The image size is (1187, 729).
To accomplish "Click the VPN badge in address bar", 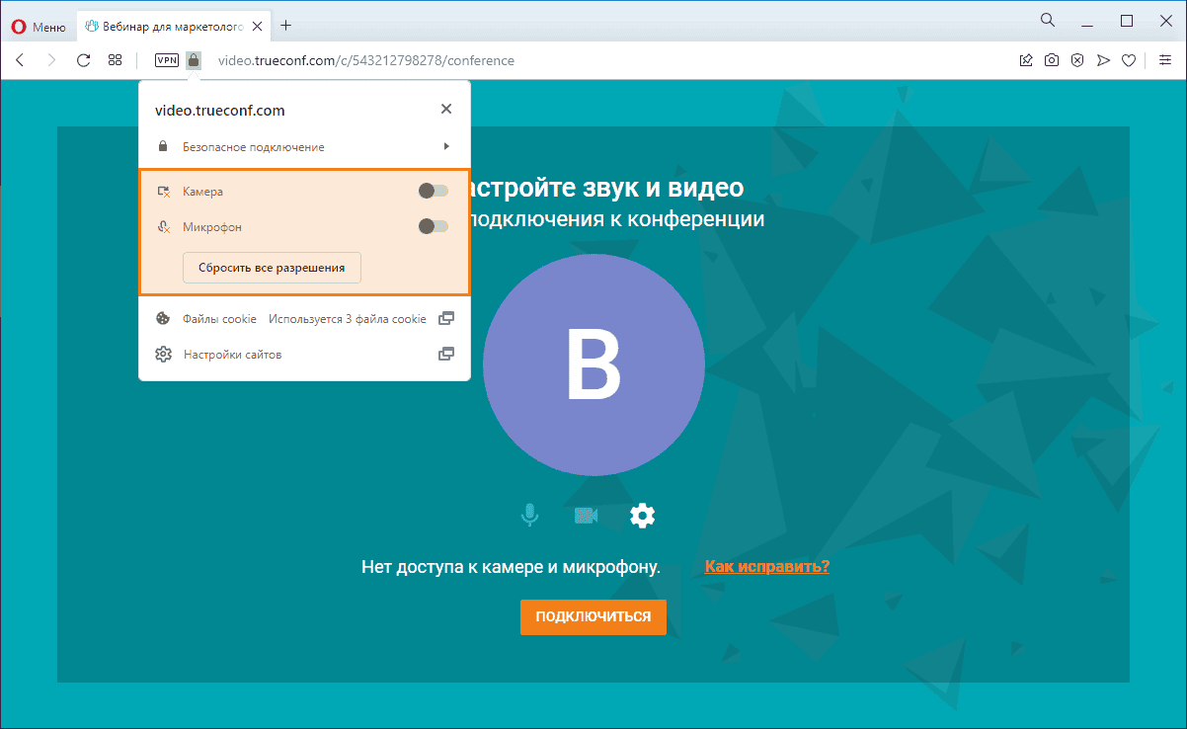I will (167, 60).
